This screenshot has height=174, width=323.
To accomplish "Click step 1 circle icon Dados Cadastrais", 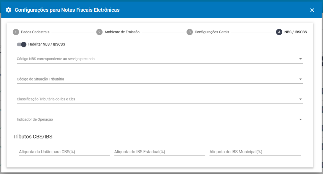I will coord(16,32).
